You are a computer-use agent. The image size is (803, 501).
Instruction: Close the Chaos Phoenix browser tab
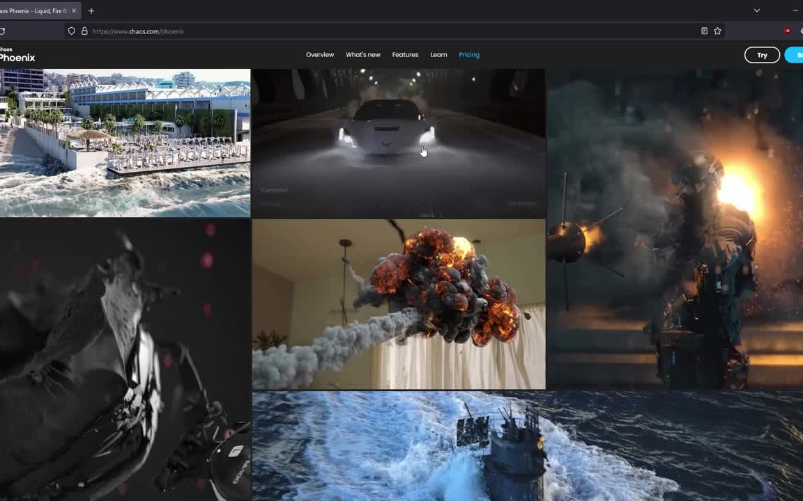point(74,10)
